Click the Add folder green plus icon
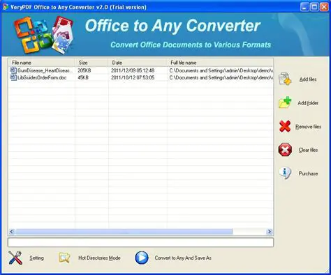 285,102
